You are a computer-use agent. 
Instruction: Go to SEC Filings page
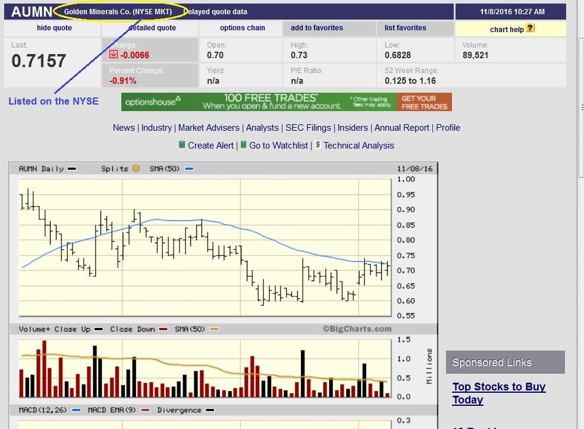click(x=308, y=128)
